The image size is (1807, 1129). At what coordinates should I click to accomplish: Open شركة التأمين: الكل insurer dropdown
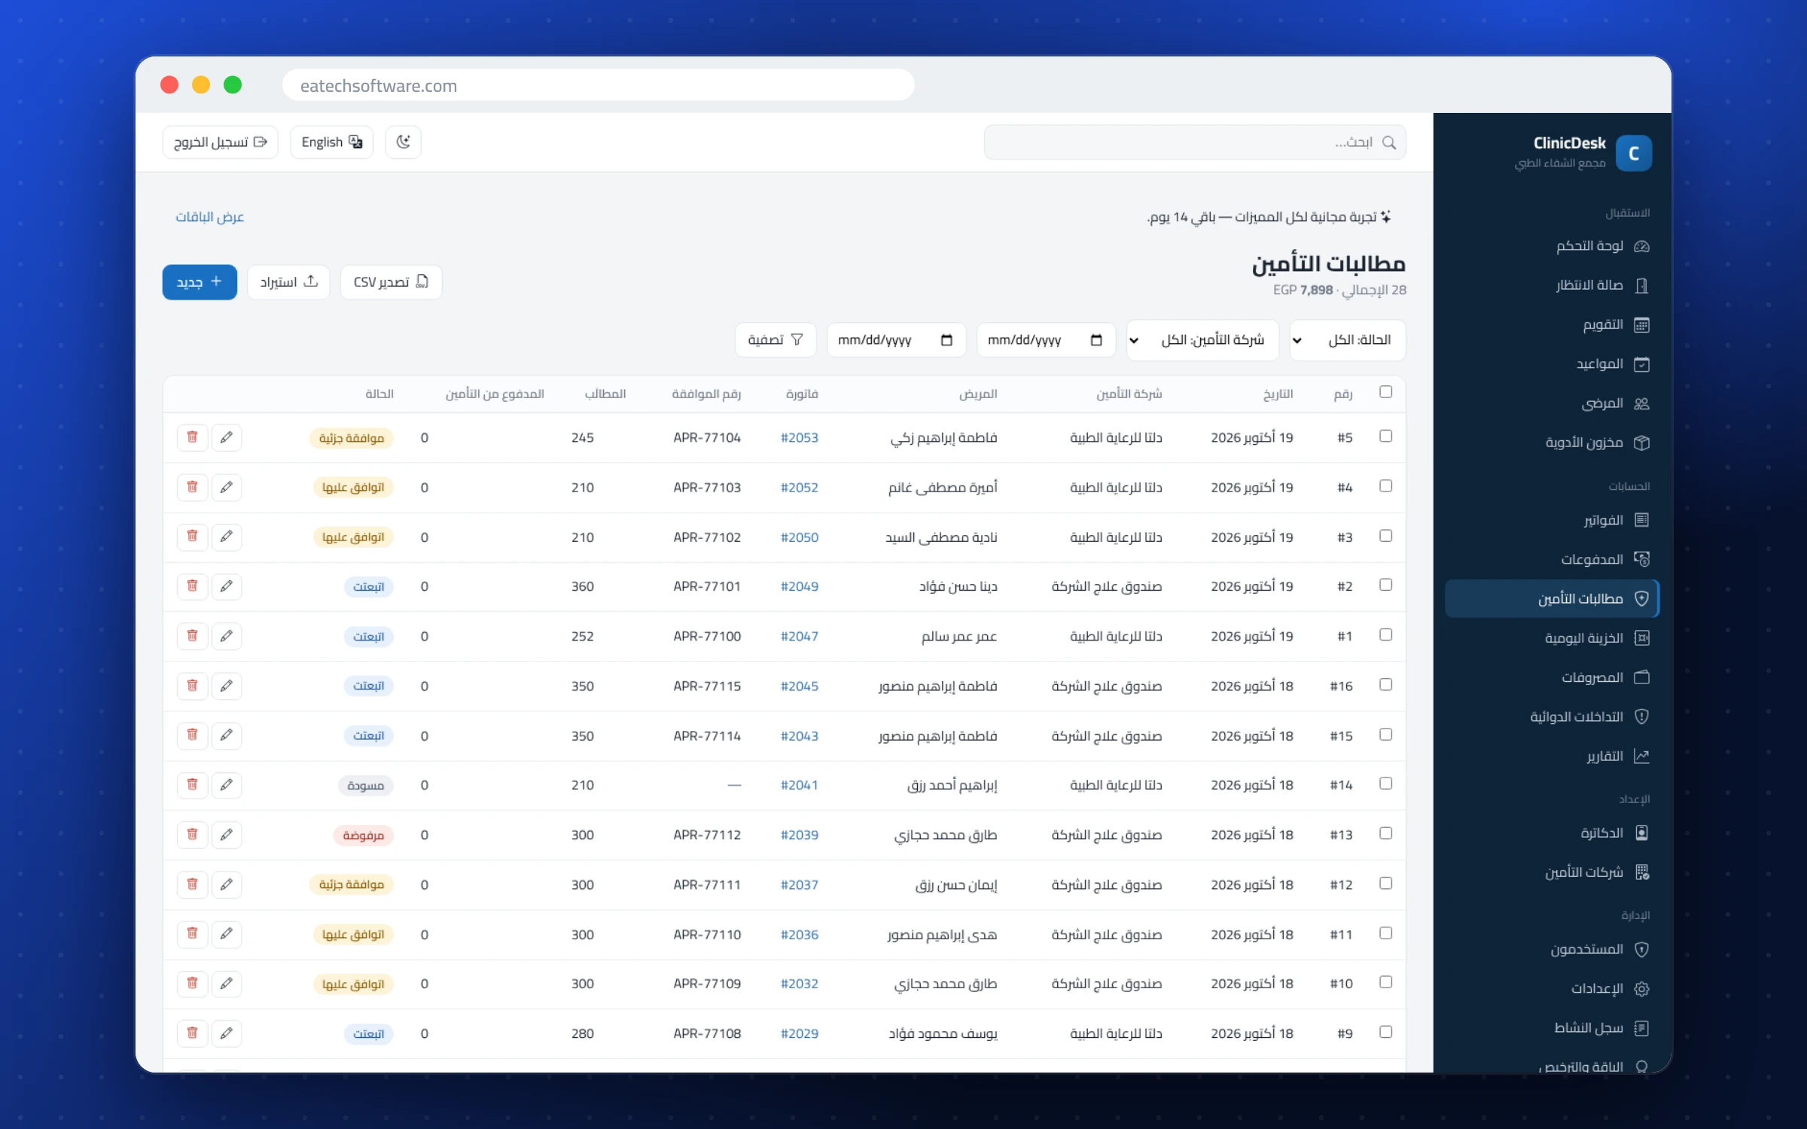pyautogui.click(x=1202, y=340)
